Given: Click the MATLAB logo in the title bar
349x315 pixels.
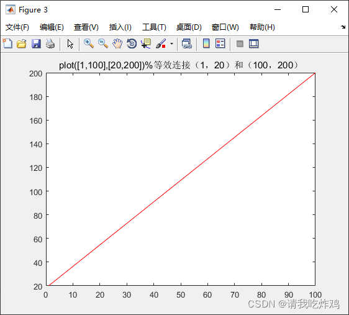Looking at the screenshot, I should [11, 9].
